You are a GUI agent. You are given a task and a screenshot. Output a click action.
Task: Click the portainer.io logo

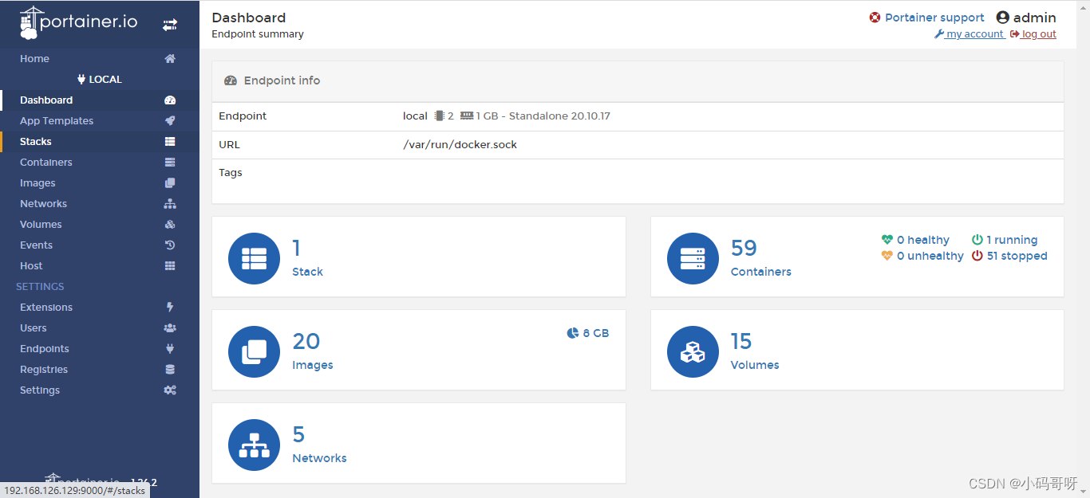pos(78,23)
